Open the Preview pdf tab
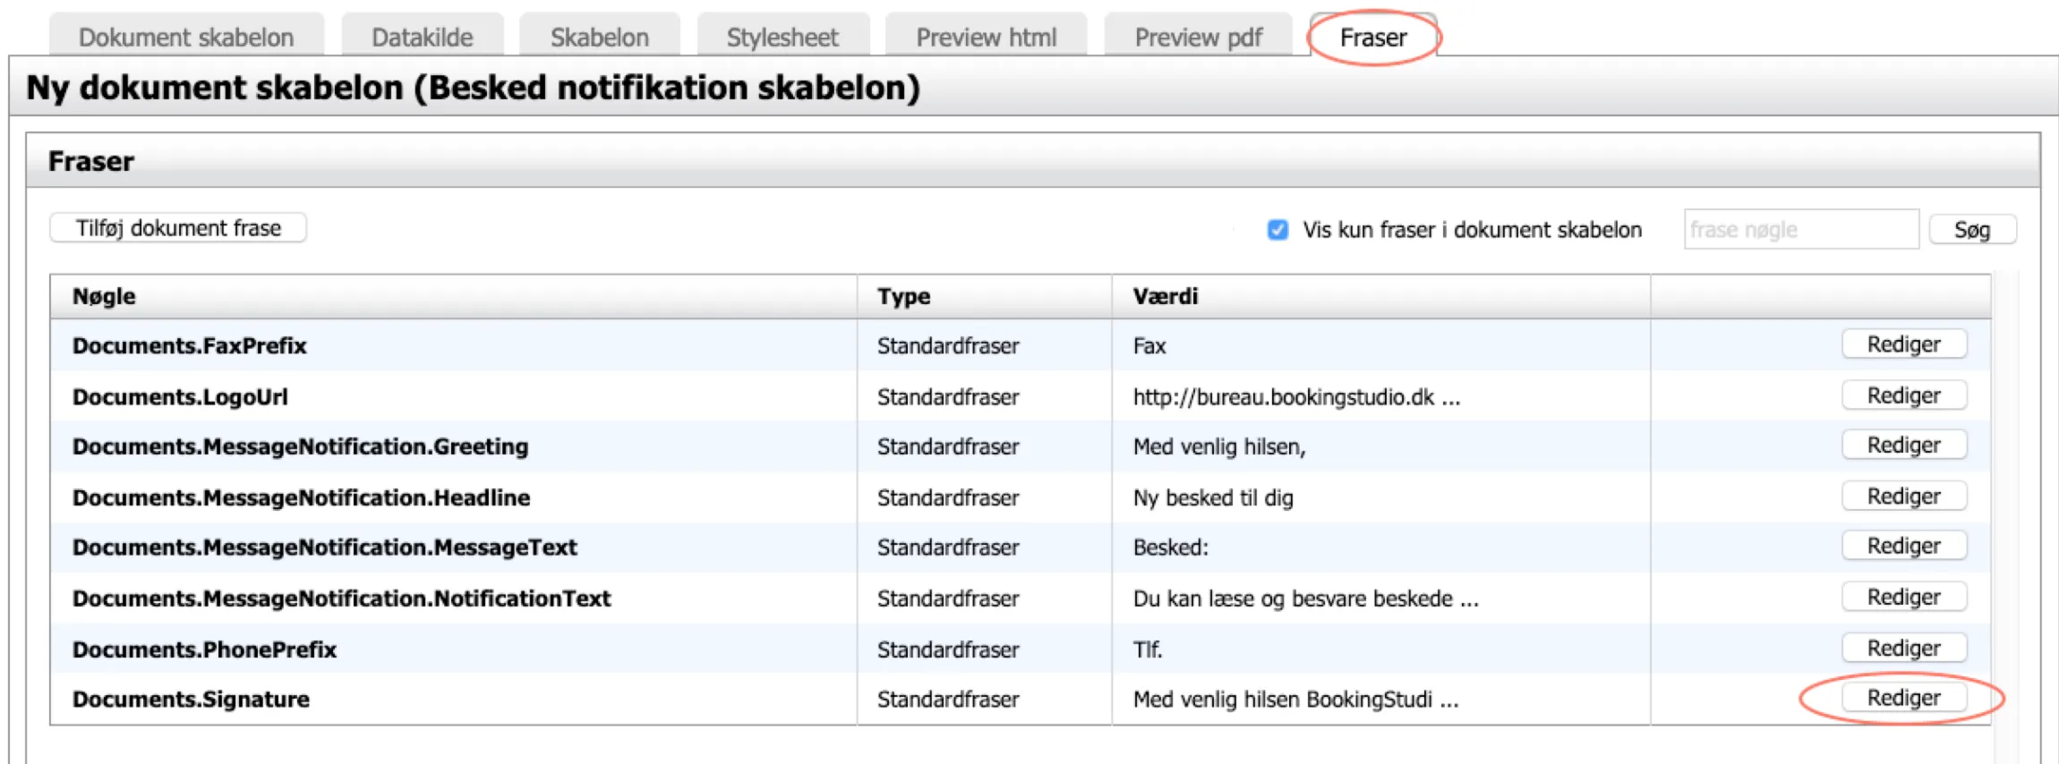 1198,37
